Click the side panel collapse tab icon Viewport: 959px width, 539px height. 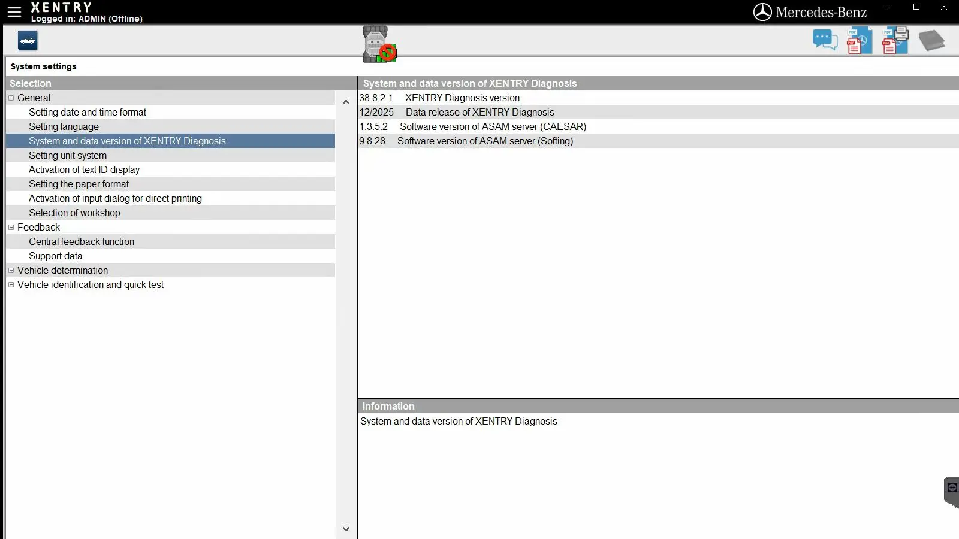(x=952, y=492)
